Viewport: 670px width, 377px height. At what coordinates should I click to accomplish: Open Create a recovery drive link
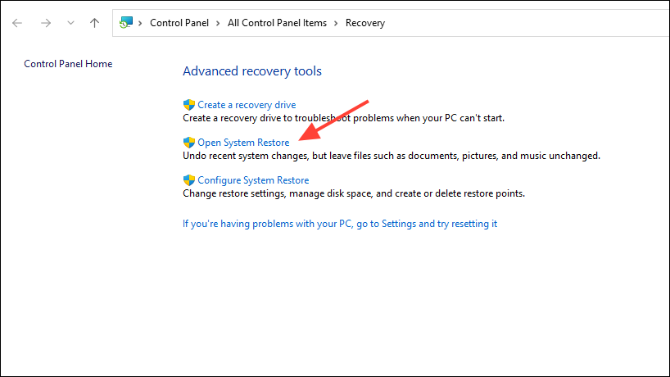(247, 105)
